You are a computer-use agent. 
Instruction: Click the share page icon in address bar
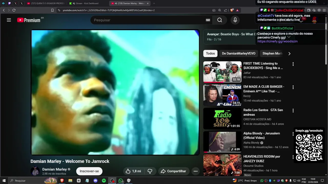pos(225,10)
